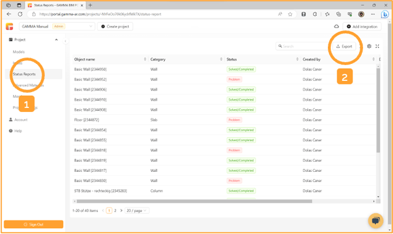Open browser collections icon
Viewport: 393px width, 234px height.
338,14
